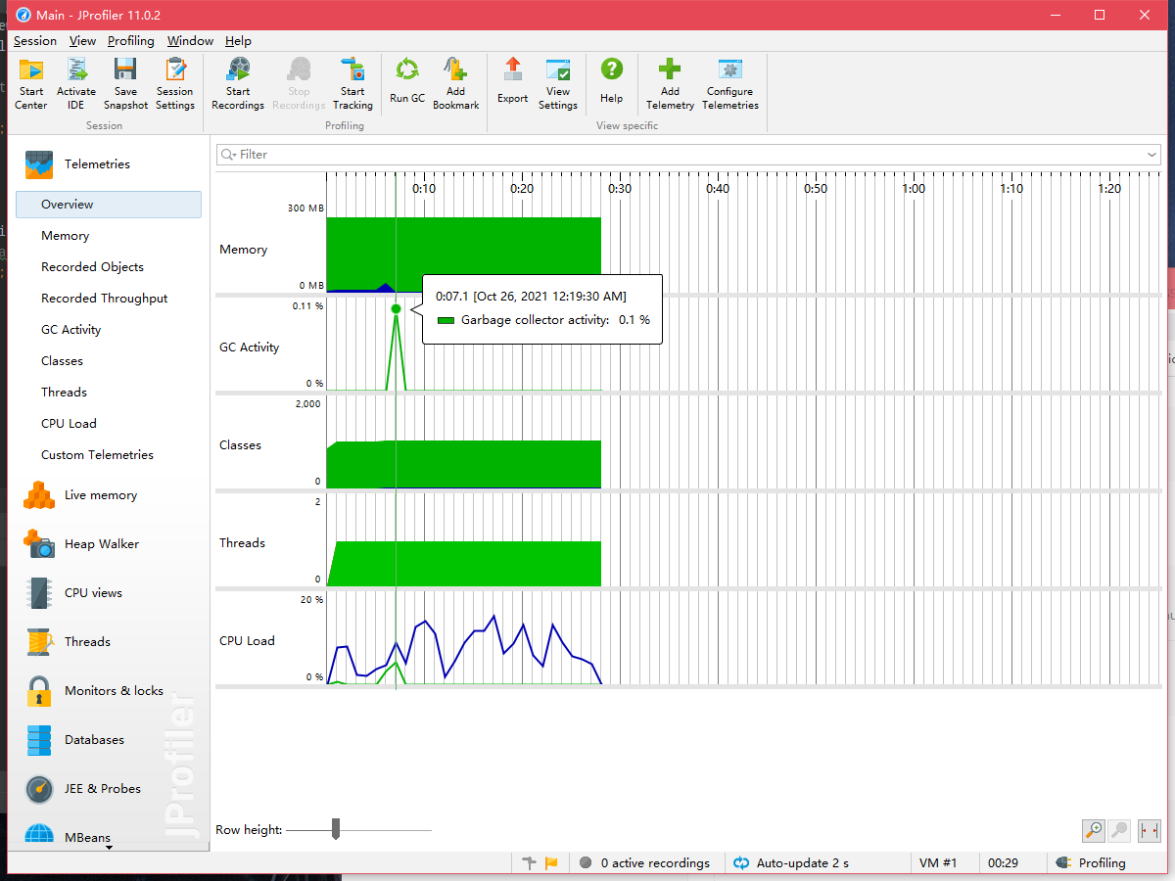1175x881 pixels.
Task: Select Memory in the sidebar list
Action: (65, 236)
